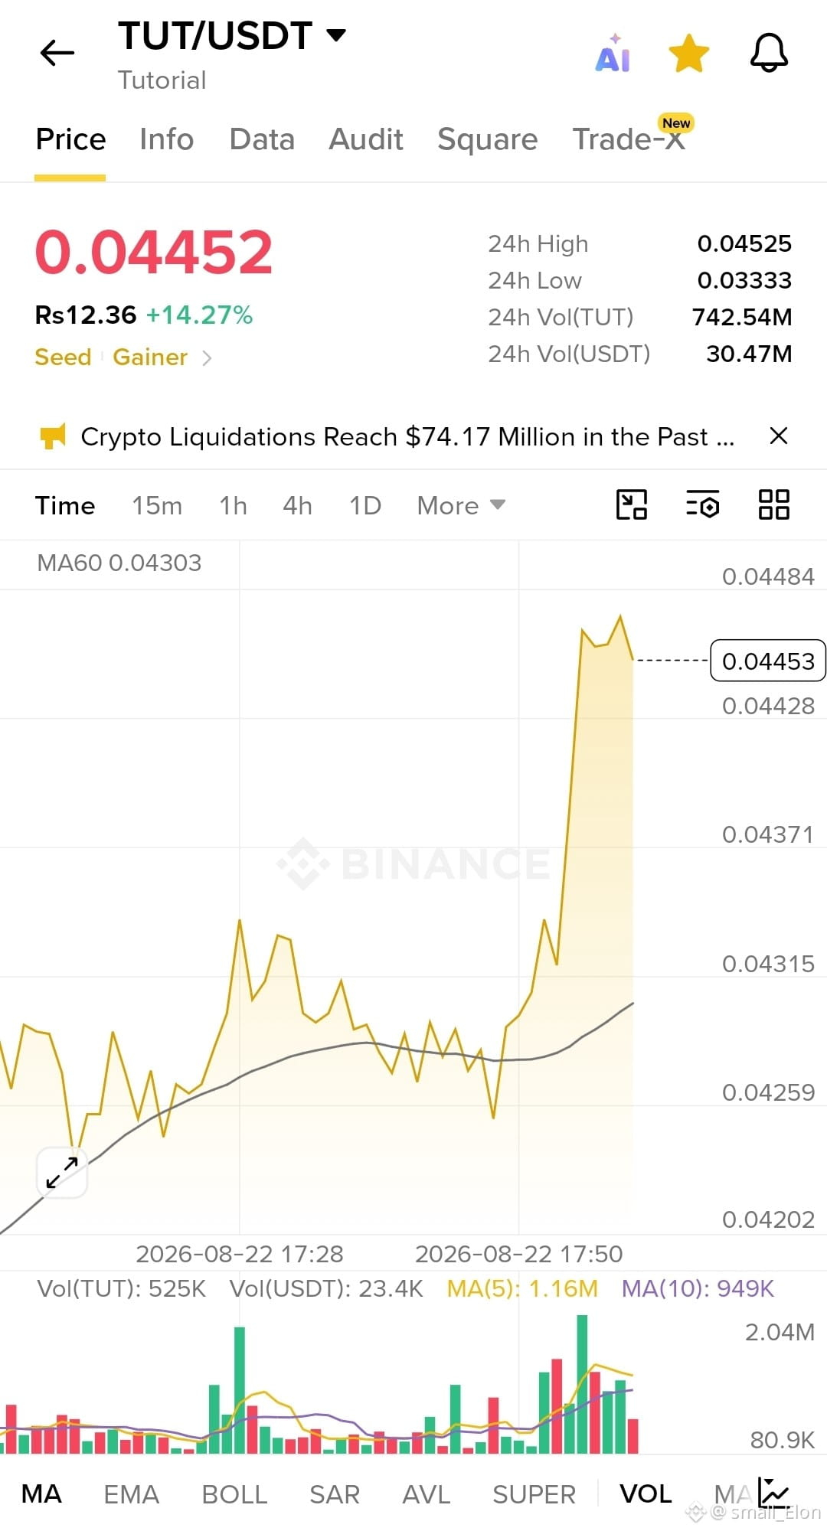Open the More timeframes dropdown

click(x=461, y=505)
